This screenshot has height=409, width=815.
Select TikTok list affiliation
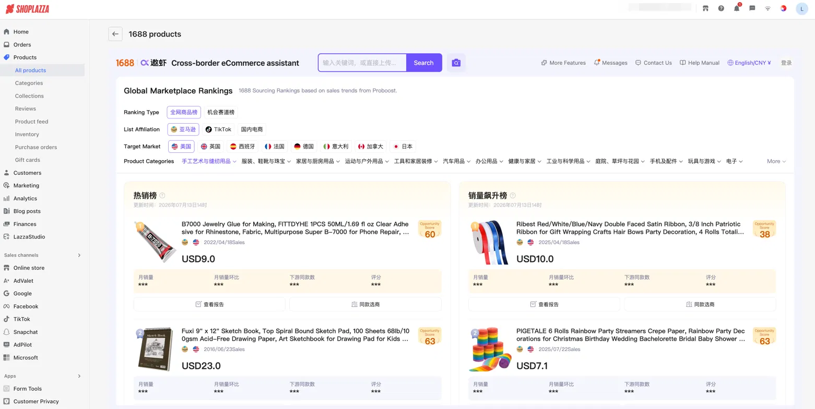[x=218, y=129]
